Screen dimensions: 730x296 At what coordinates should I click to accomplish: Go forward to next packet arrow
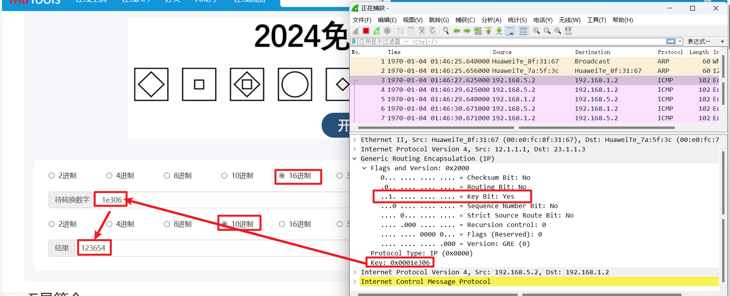click(467, 31)
